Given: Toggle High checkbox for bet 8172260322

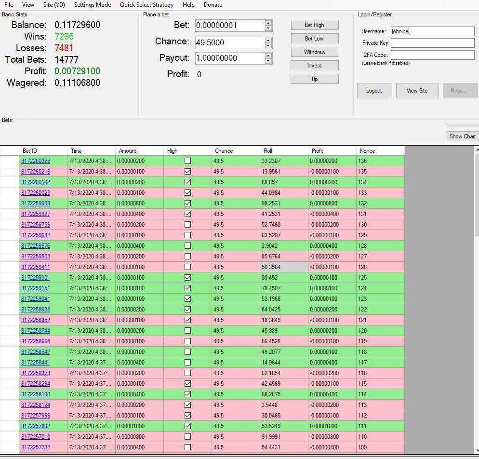Looking at the screenshot, I should coord(187,161).
